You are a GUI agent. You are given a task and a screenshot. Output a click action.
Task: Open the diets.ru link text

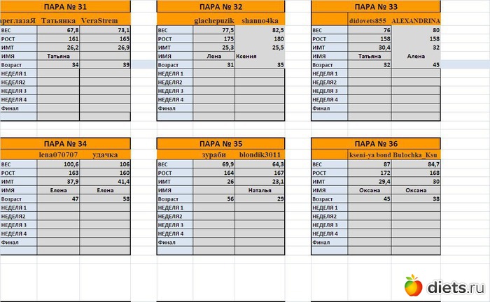[456, 287]
